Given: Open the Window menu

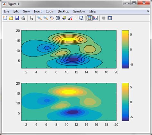Looking at the screenshot, I should [79, 11].
